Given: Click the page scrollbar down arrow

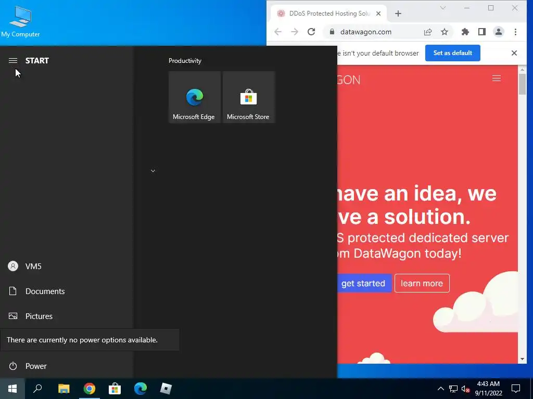Looking at the screenshot, I should pos(522,360).
